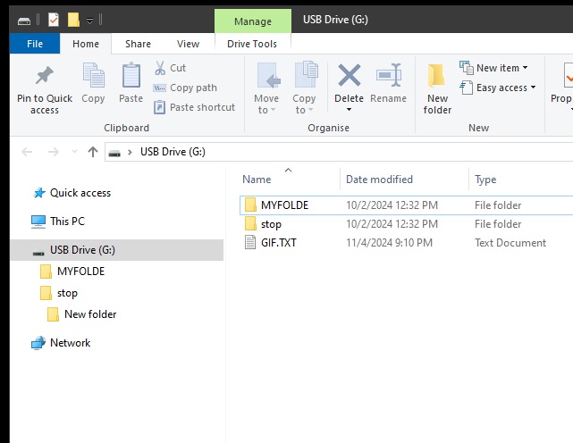
Task: Click the Copy icon in Clipboard group
Action: click(93, 77)
